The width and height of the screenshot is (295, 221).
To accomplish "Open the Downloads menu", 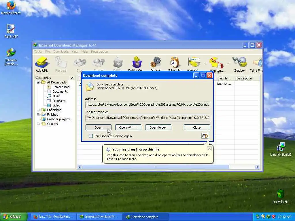I will [61, 52].
